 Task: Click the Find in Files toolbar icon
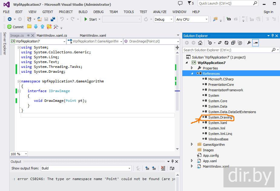tap(215, 19)
